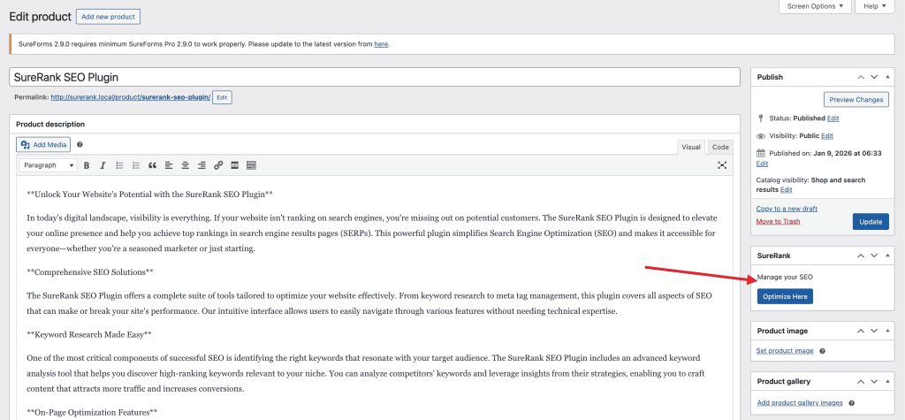This screenshot has width=905, height=420.
Task: Open the Paragraph format dropdown
Action: coord(48,165)
